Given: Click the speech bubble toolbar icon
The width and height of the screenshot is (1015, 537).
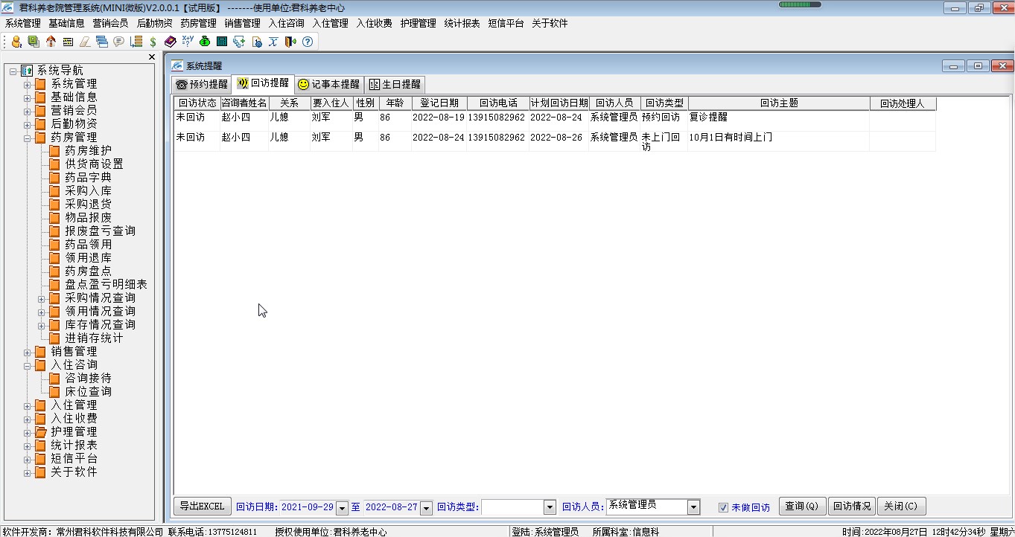Looking at the screenshot, I should (118, 42).
